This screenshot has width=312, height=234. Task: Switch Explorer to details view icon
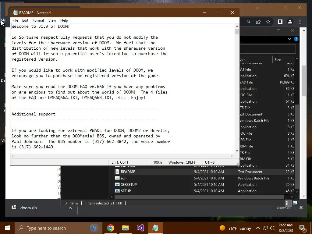tap(287, 203)
